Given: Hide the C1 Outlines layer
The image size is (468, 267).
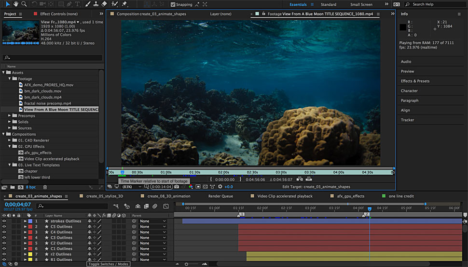Looking at the screenshot, I should pos(4,249).
